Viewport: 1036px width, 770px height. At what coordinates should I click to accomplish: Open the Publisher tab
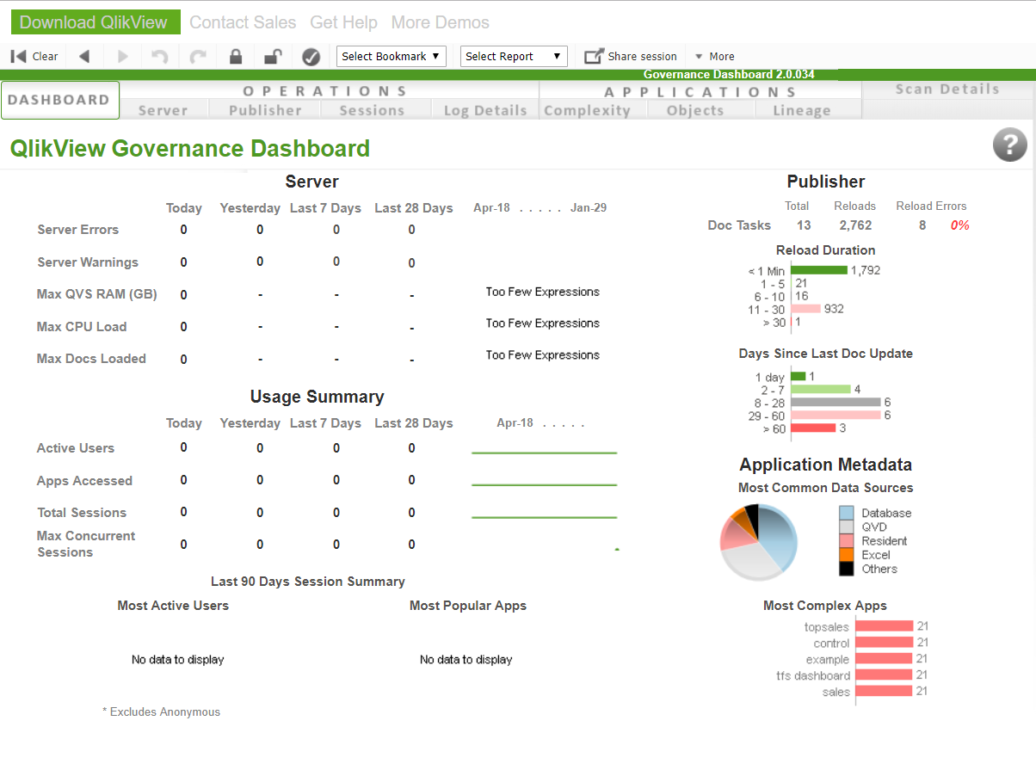265,110
